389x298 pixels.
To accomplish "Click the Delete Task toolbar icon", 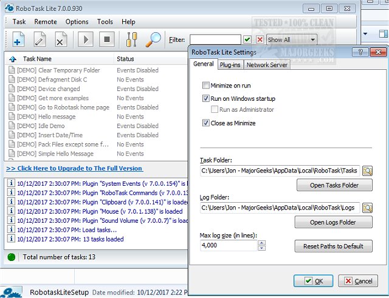I will (x=61, y=39).
